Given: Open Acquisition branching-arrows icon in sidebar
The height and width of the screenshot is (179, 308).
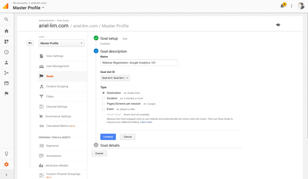Looking at the screenshot, I should point(7,73).
